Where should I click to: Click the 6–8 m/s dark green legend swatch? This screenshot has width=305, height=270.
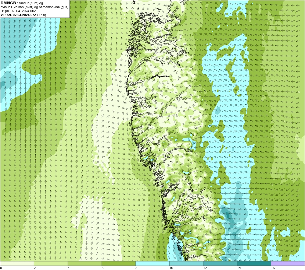pos(118,263)
